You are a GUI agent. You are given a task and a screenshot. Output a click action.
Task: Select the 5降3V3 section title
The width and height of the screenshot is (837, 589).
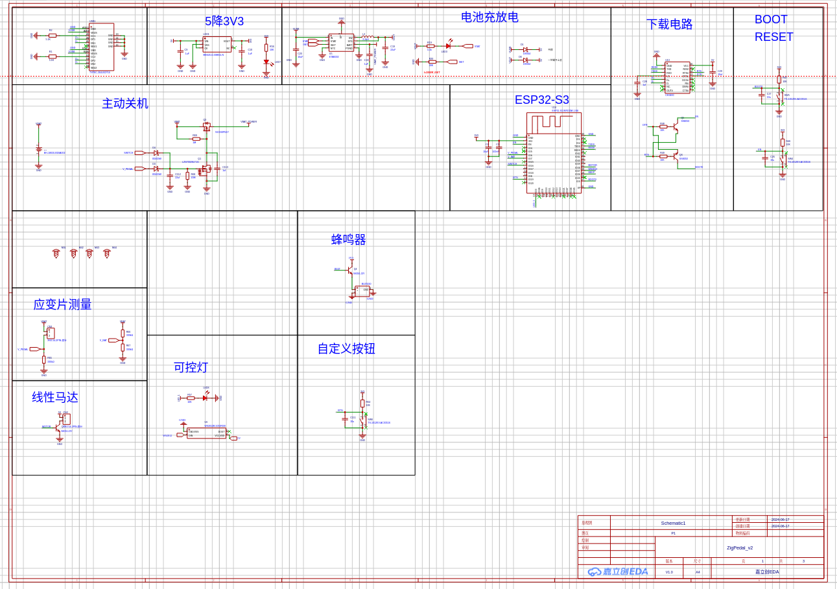tap(224, 21)
